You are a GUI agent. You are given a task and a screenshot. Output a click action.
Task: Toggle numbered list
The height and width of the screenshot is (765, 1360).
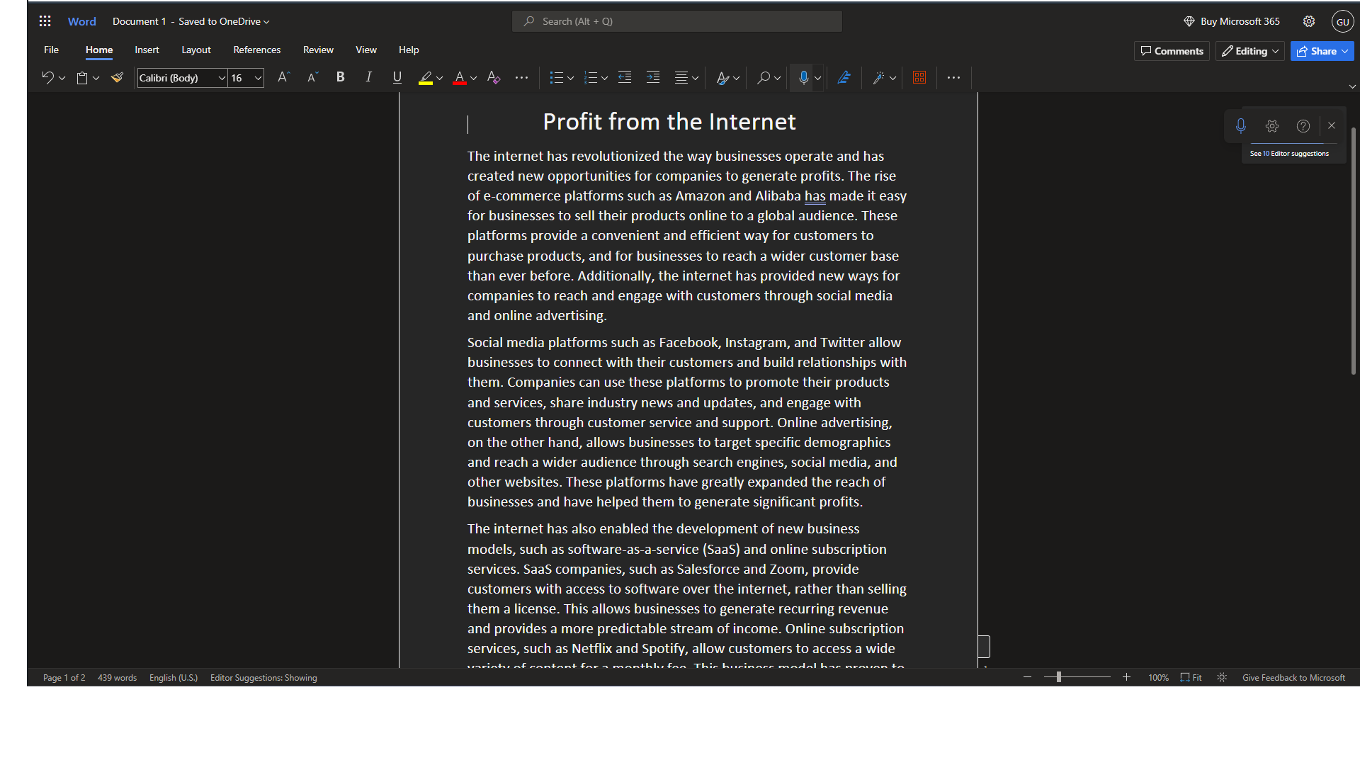click(x=590, y=78)
